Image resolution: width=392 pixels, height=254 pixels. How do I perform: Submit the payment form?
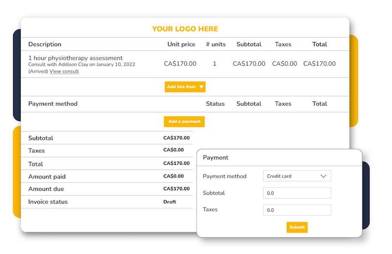pos(297,227)
